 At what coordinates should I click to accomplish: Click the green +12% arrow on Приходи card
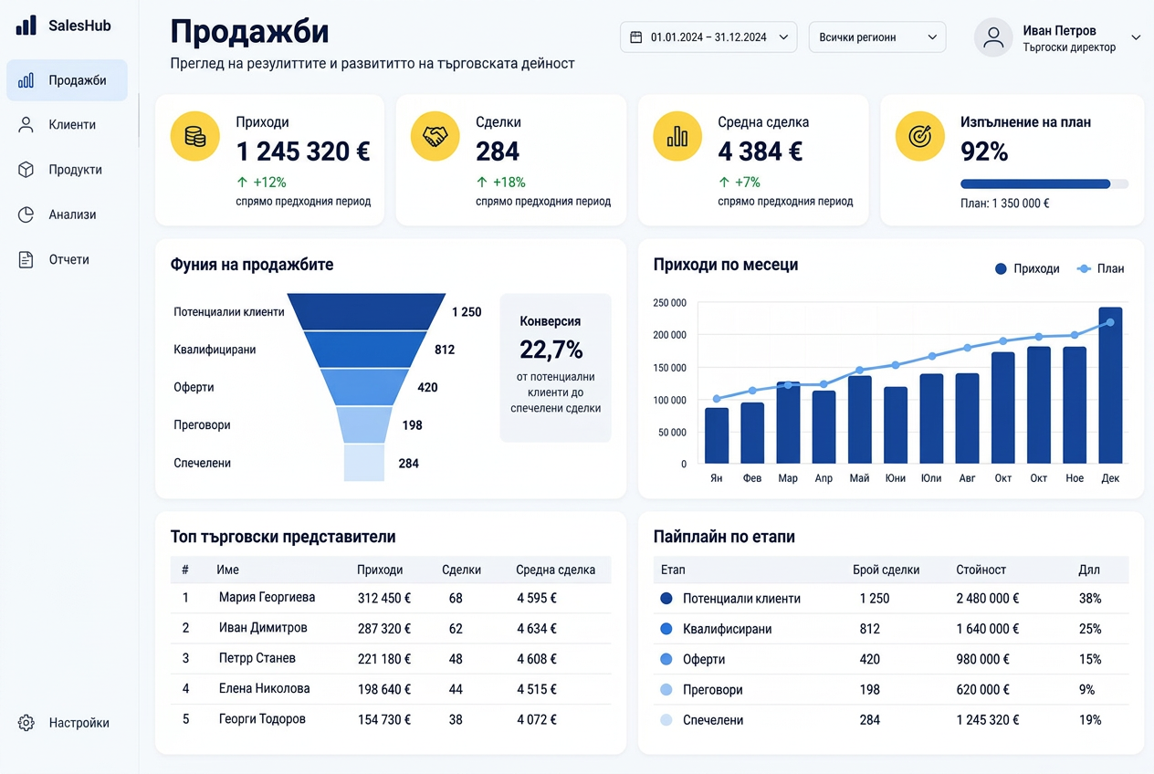pyautogui.click(x=242, y=182)
